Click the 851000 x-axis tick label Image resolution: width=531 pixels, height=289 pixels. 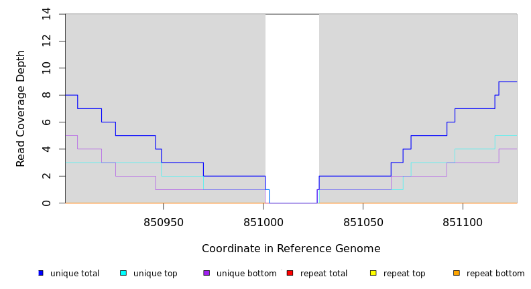263,221
